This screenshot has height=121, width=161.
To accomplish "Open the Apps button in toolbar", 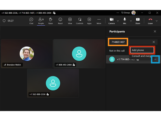I will coord(89,21).
